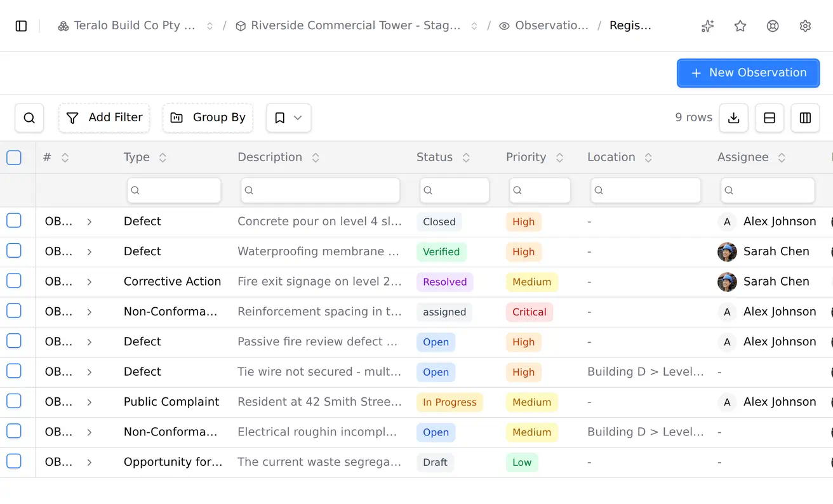Check the Fire exit signage row
The width and height of the screenshot is (833, 504).
click(x=14, y=281)
